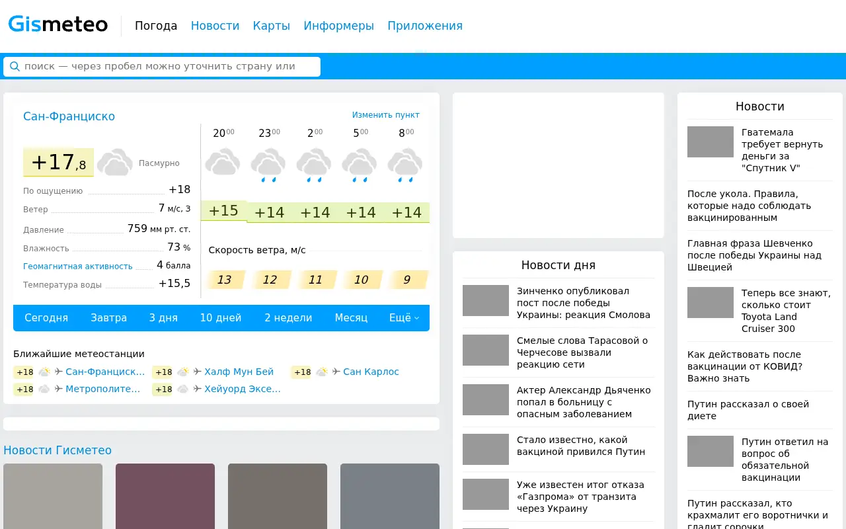Open the Сан Карлос weather station link

[371, 372]
